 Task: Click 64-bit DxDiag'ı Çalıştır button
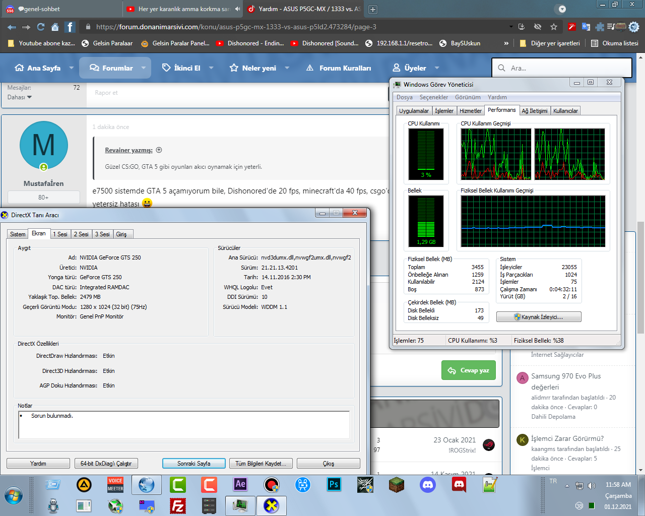pos(106,464)
